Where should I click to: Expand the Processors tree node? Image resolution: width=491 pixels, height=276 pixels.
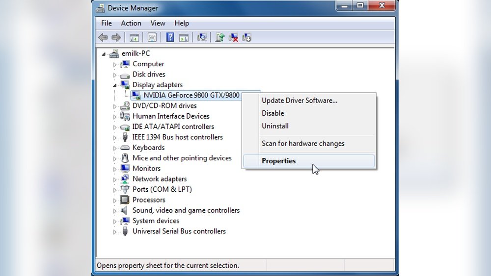(x=115, y=201)
